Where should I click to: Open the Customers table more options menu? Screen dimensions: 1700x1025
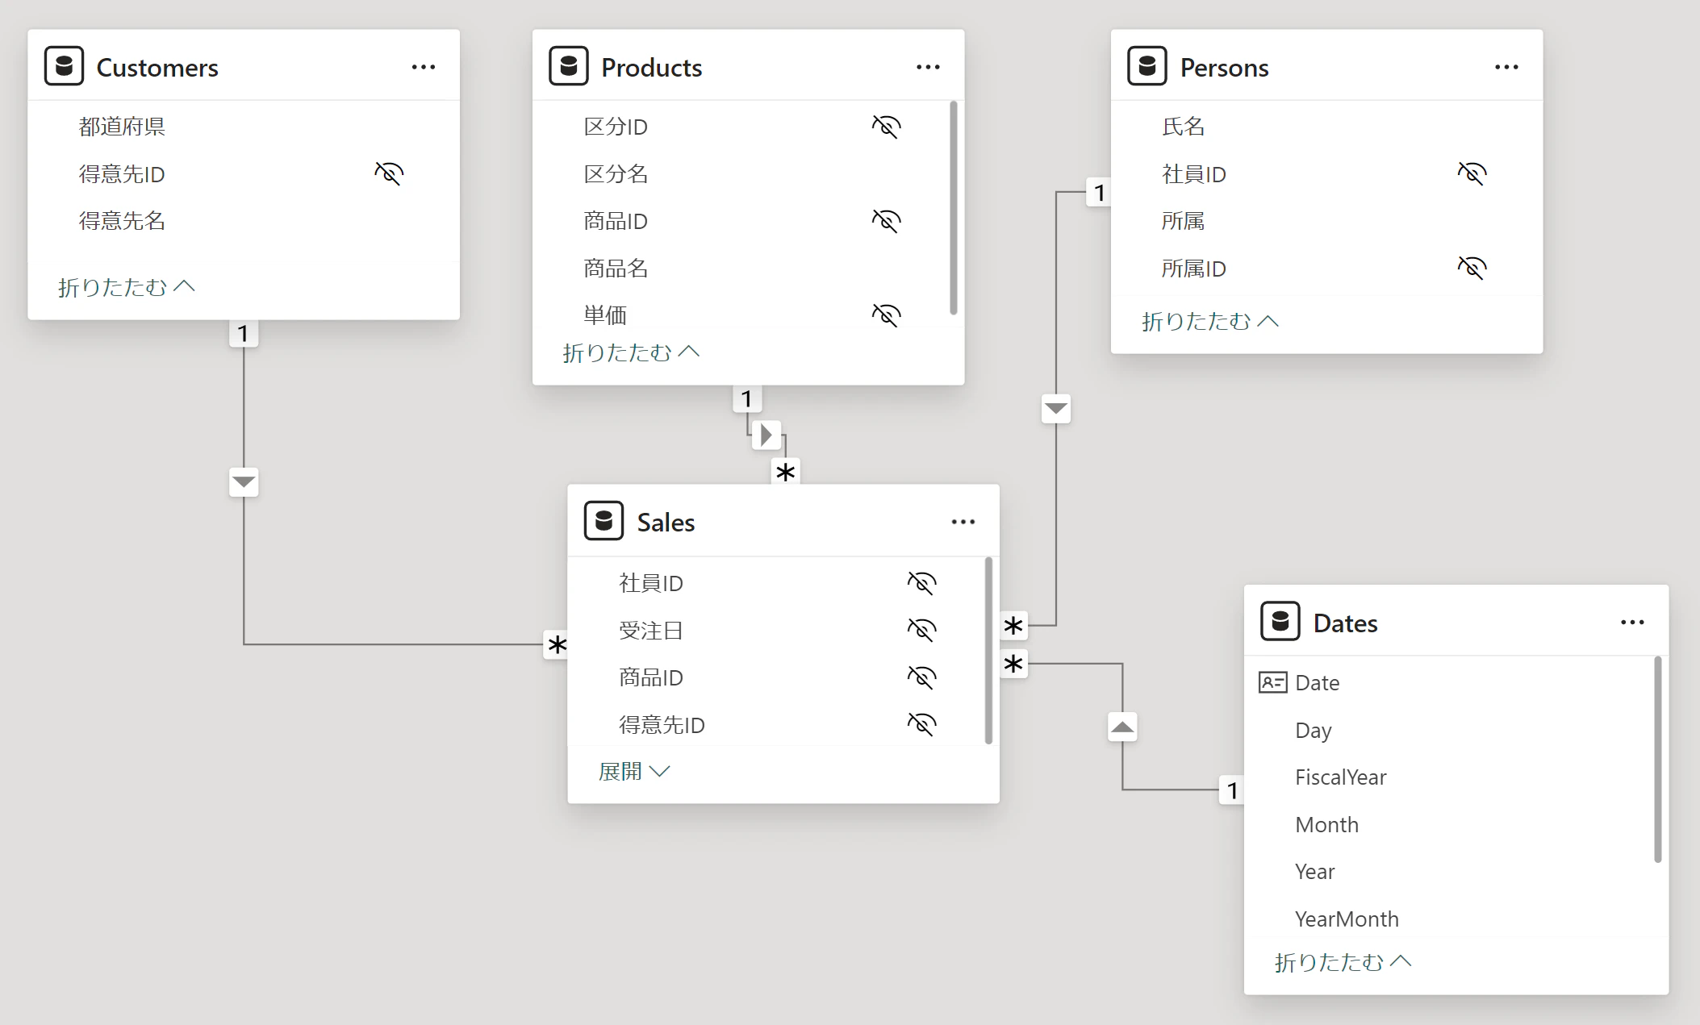coord(424,67)
